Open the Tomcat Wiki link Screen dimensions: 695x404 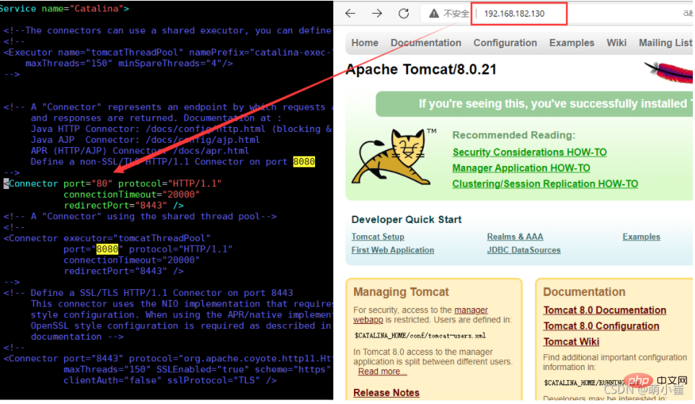point(571,342)
